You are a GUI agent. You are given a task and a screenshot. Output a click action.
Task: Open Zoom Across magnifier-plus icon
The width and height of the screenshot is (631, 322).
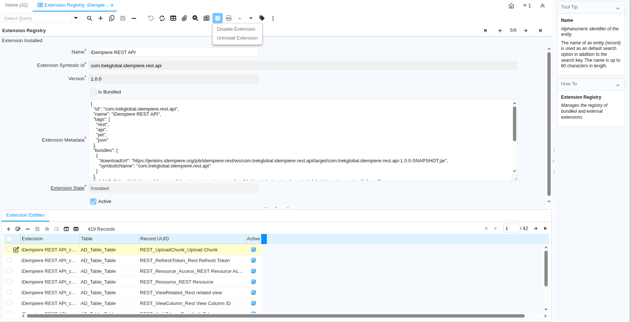point(195,18)
